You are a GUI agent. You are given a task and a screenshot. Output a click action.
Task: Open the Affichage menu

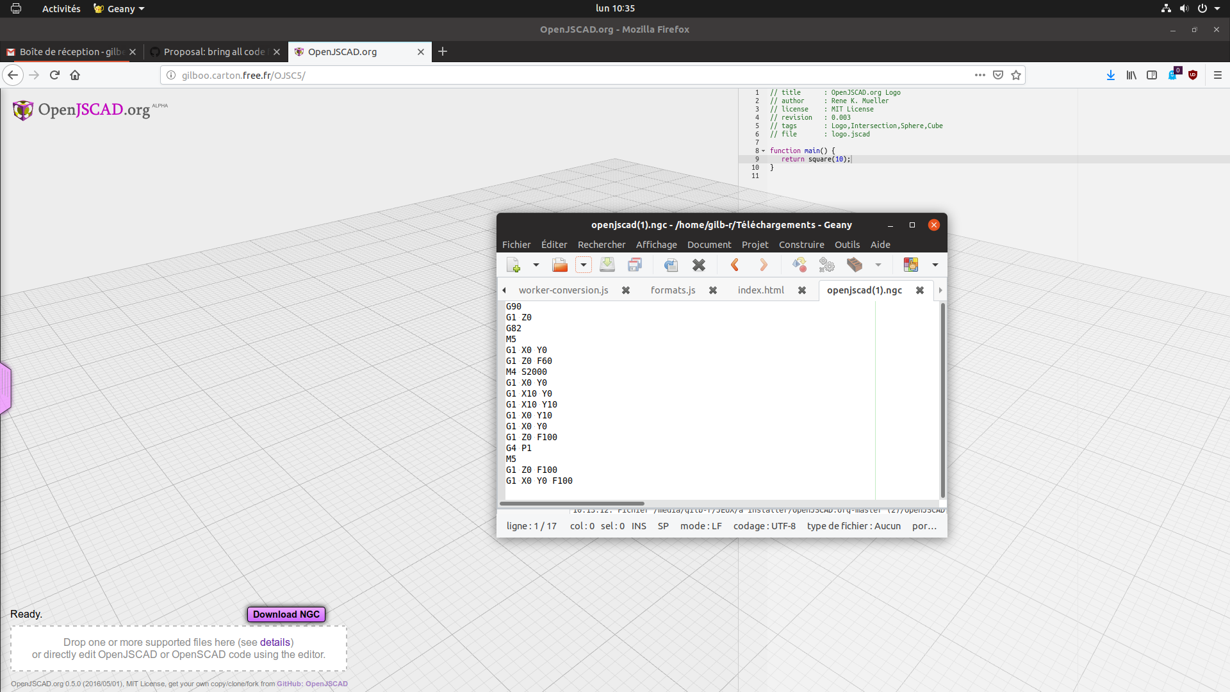657,245
